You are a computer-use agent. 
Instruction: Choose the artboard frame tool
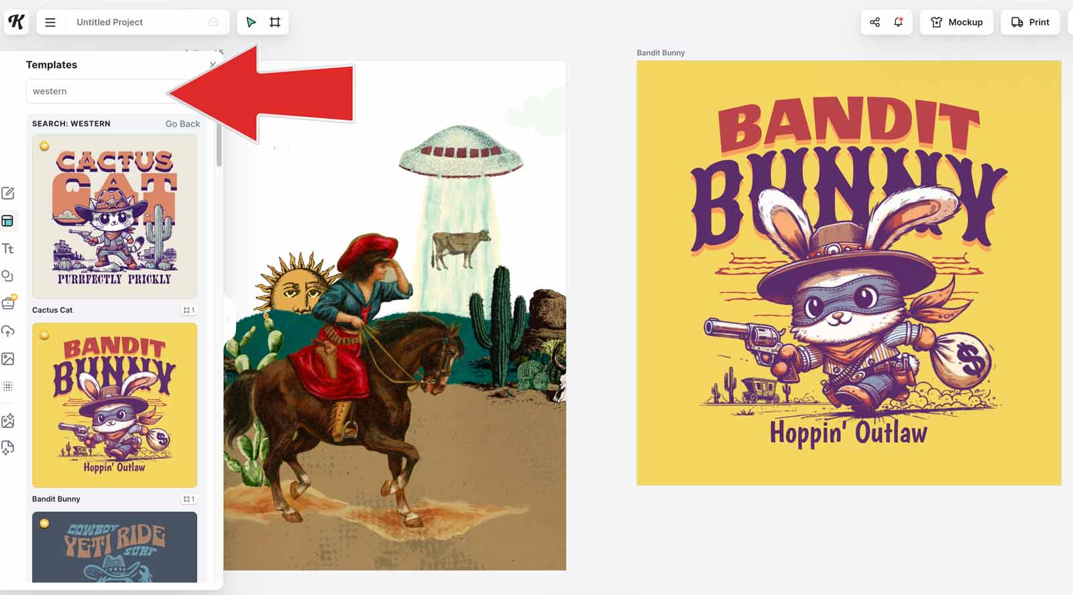(275, 22)
